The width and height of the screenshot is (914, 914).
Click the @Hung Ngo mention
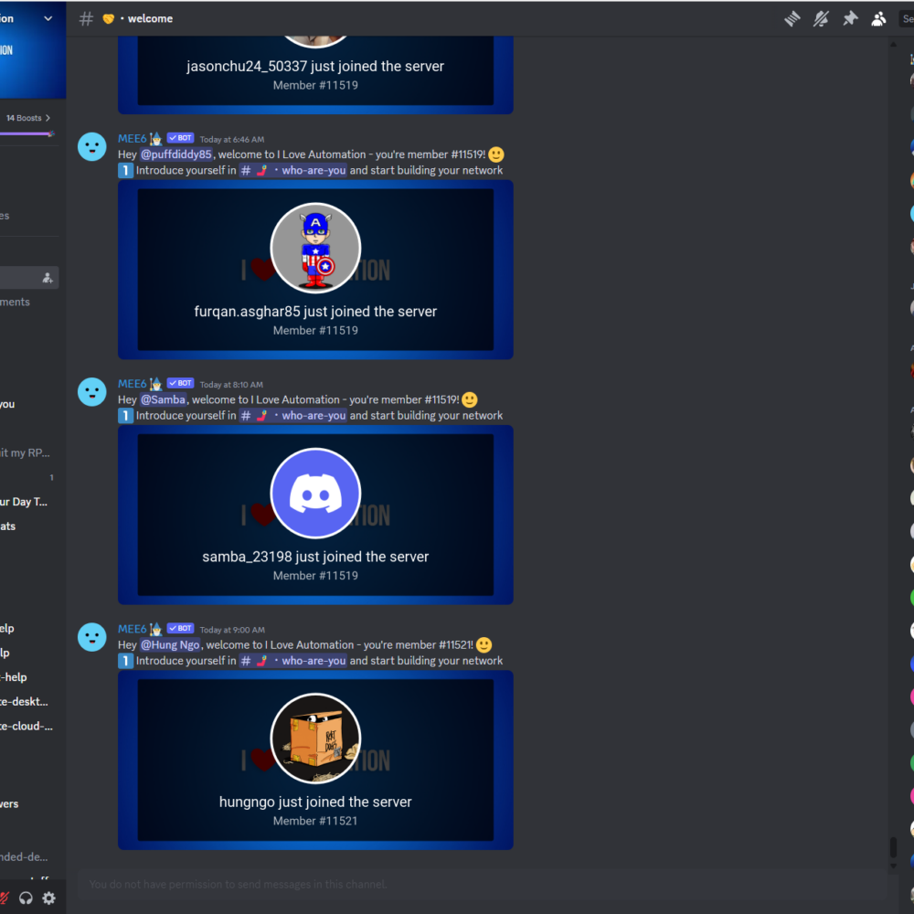click(x=170, y=644)
